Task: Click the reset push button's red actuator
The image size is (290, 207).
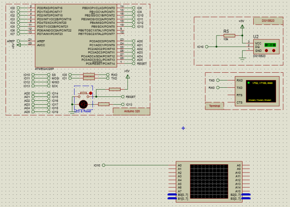Action: point(91,93)
